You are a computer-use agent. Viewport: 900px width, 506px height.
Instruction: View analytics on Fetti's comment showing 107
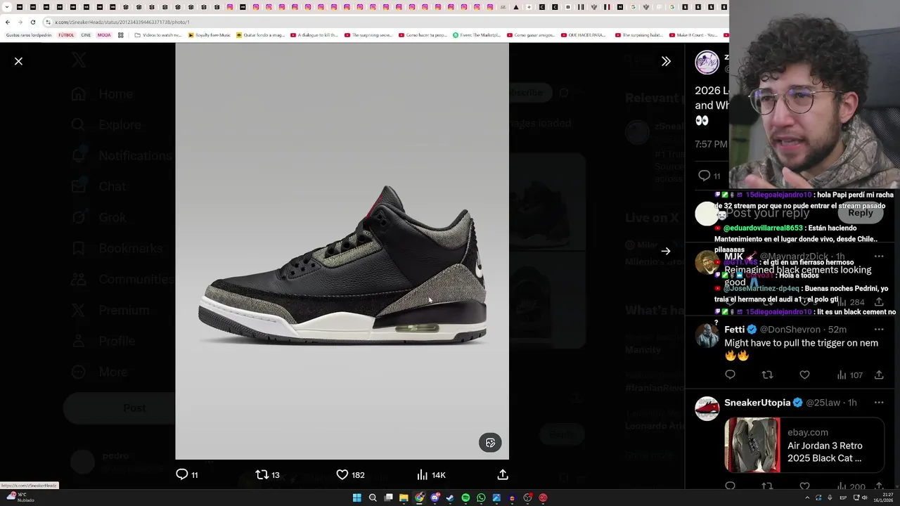click(x=849, y=375)
